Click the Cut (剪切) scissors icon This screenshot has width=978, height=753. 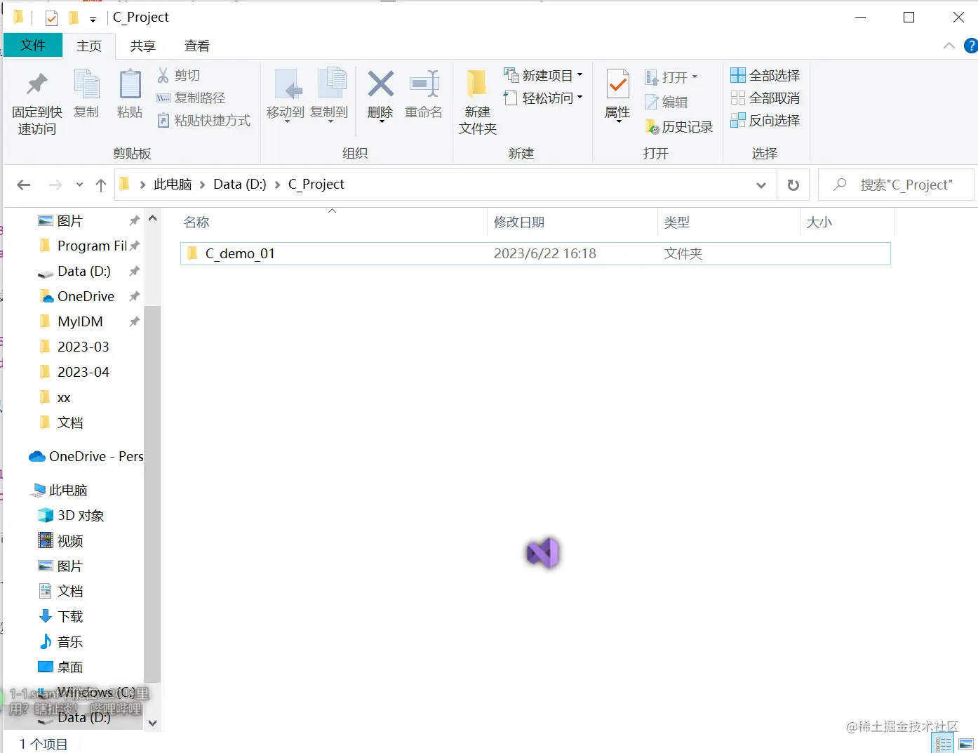pos(163,75)
